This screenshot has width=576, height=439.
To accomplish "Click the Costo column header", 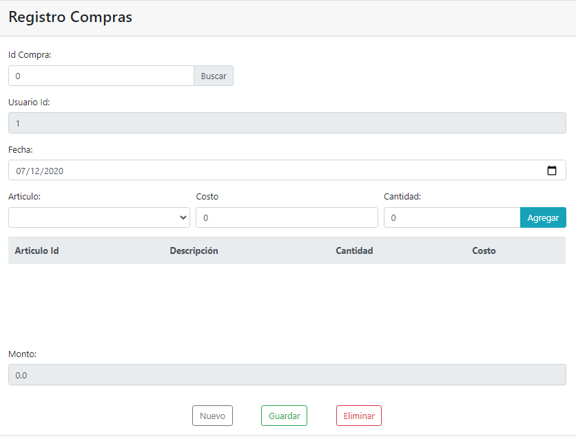I will [x=484, y=250].
